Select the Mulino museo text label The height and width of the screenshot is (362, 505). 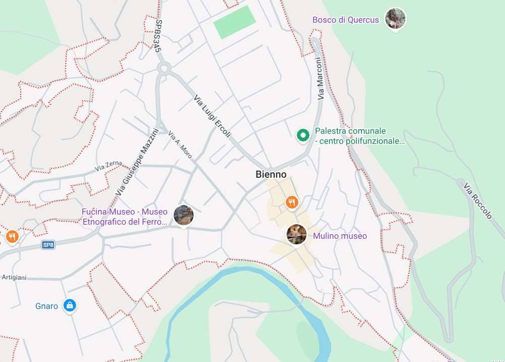pyautogui.click(x=340, y=236)
